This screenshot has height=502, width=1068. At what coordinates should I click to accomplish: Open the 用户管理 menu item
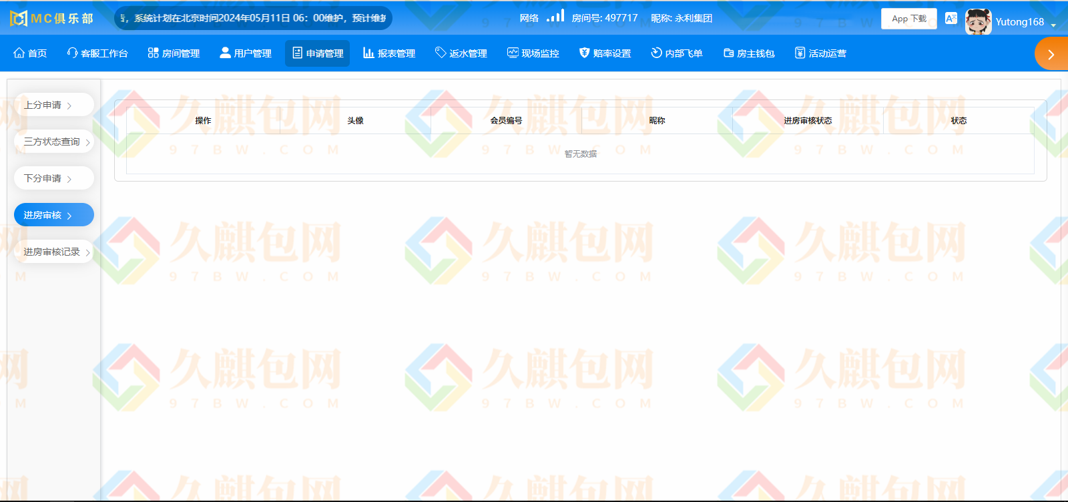tap(246, 53)
